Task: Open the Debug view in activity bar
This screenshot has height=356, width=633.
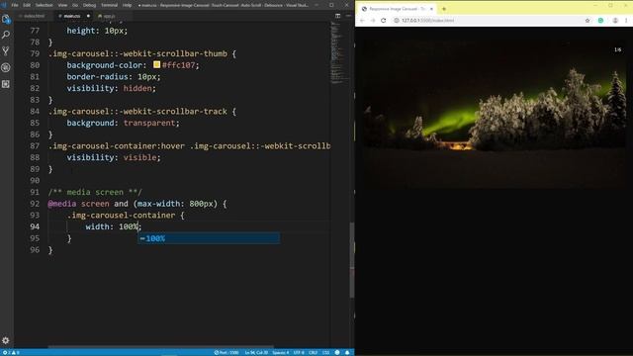Action: pos(6,67)
